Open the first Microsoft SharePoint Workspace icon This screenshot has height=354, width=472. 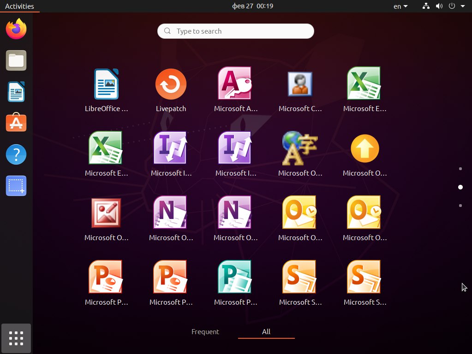click(299, 277)
